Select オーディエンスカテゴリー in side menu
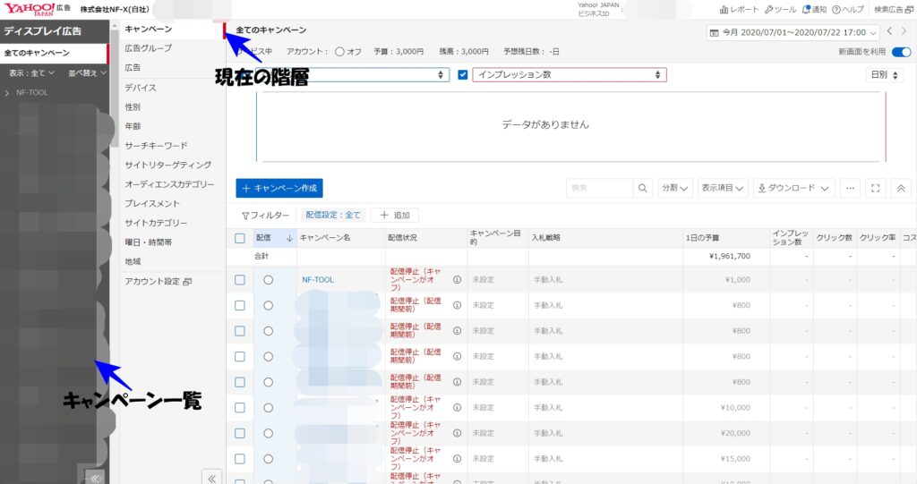The height and width of the screenshot is (484, 917). tap(169, 184)
